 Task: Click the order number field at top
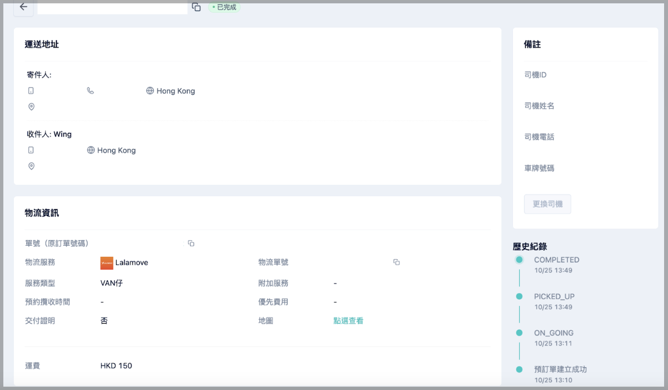(x=112, y=7)
